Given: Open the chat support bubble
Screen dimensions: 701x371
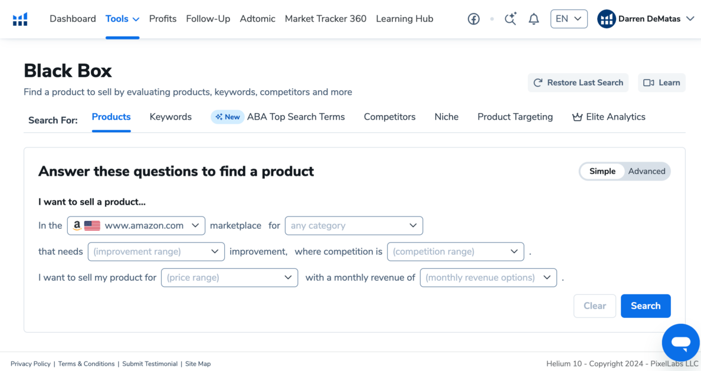Looking at the screenshot, I should click(x=680, y=343).
